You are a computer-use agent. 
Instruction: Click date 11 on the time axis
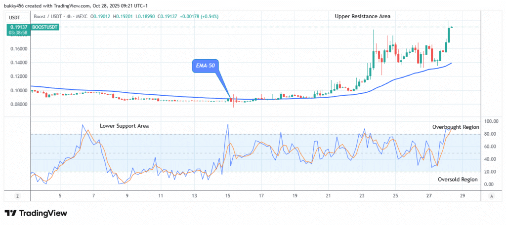(161, 196)
